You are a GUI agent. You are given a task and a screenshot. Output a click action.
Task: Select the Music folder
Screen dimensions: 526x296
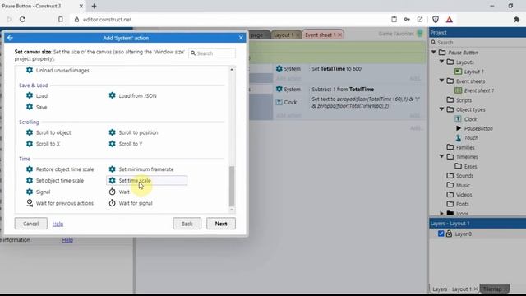pos(459,185)
